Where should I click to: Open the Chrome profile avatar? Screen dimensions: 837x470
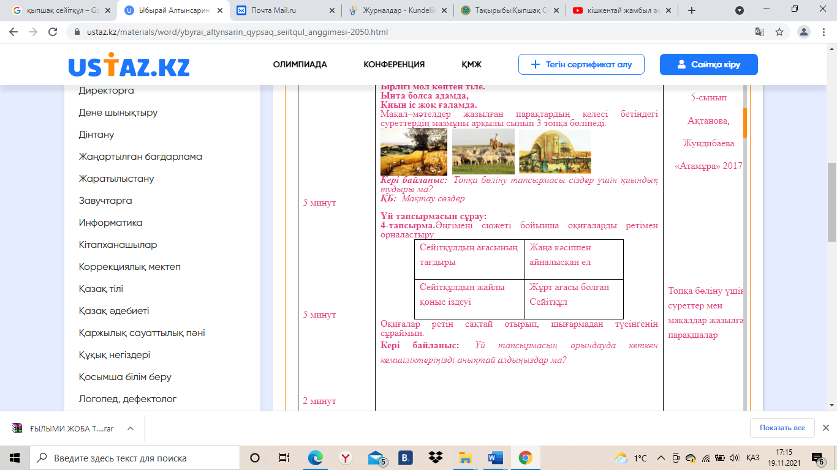click(805, 32)
